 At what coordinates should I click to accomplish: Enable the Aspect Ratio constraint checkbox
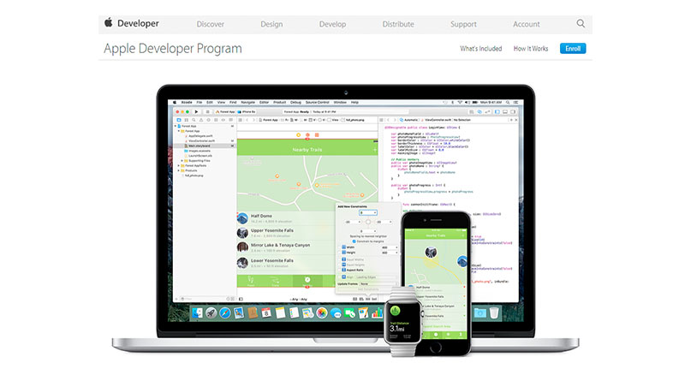[x=339, y=270]
